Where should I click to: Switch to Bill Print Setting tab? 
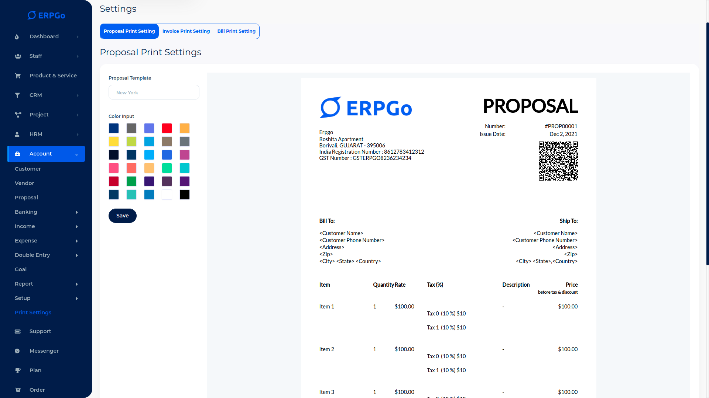click(236, 31)
